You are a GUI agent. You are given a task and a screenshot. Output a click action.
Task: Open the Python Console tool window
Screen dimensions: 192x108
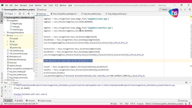[45, 101]
